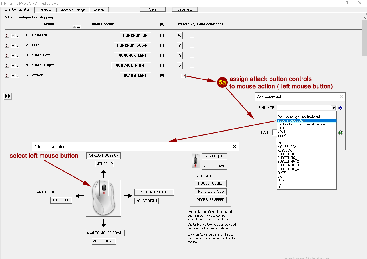Switch to the Calibration tab
This screenshot has width=367, height=259.
pyautogui.click(x=46, y=10)
